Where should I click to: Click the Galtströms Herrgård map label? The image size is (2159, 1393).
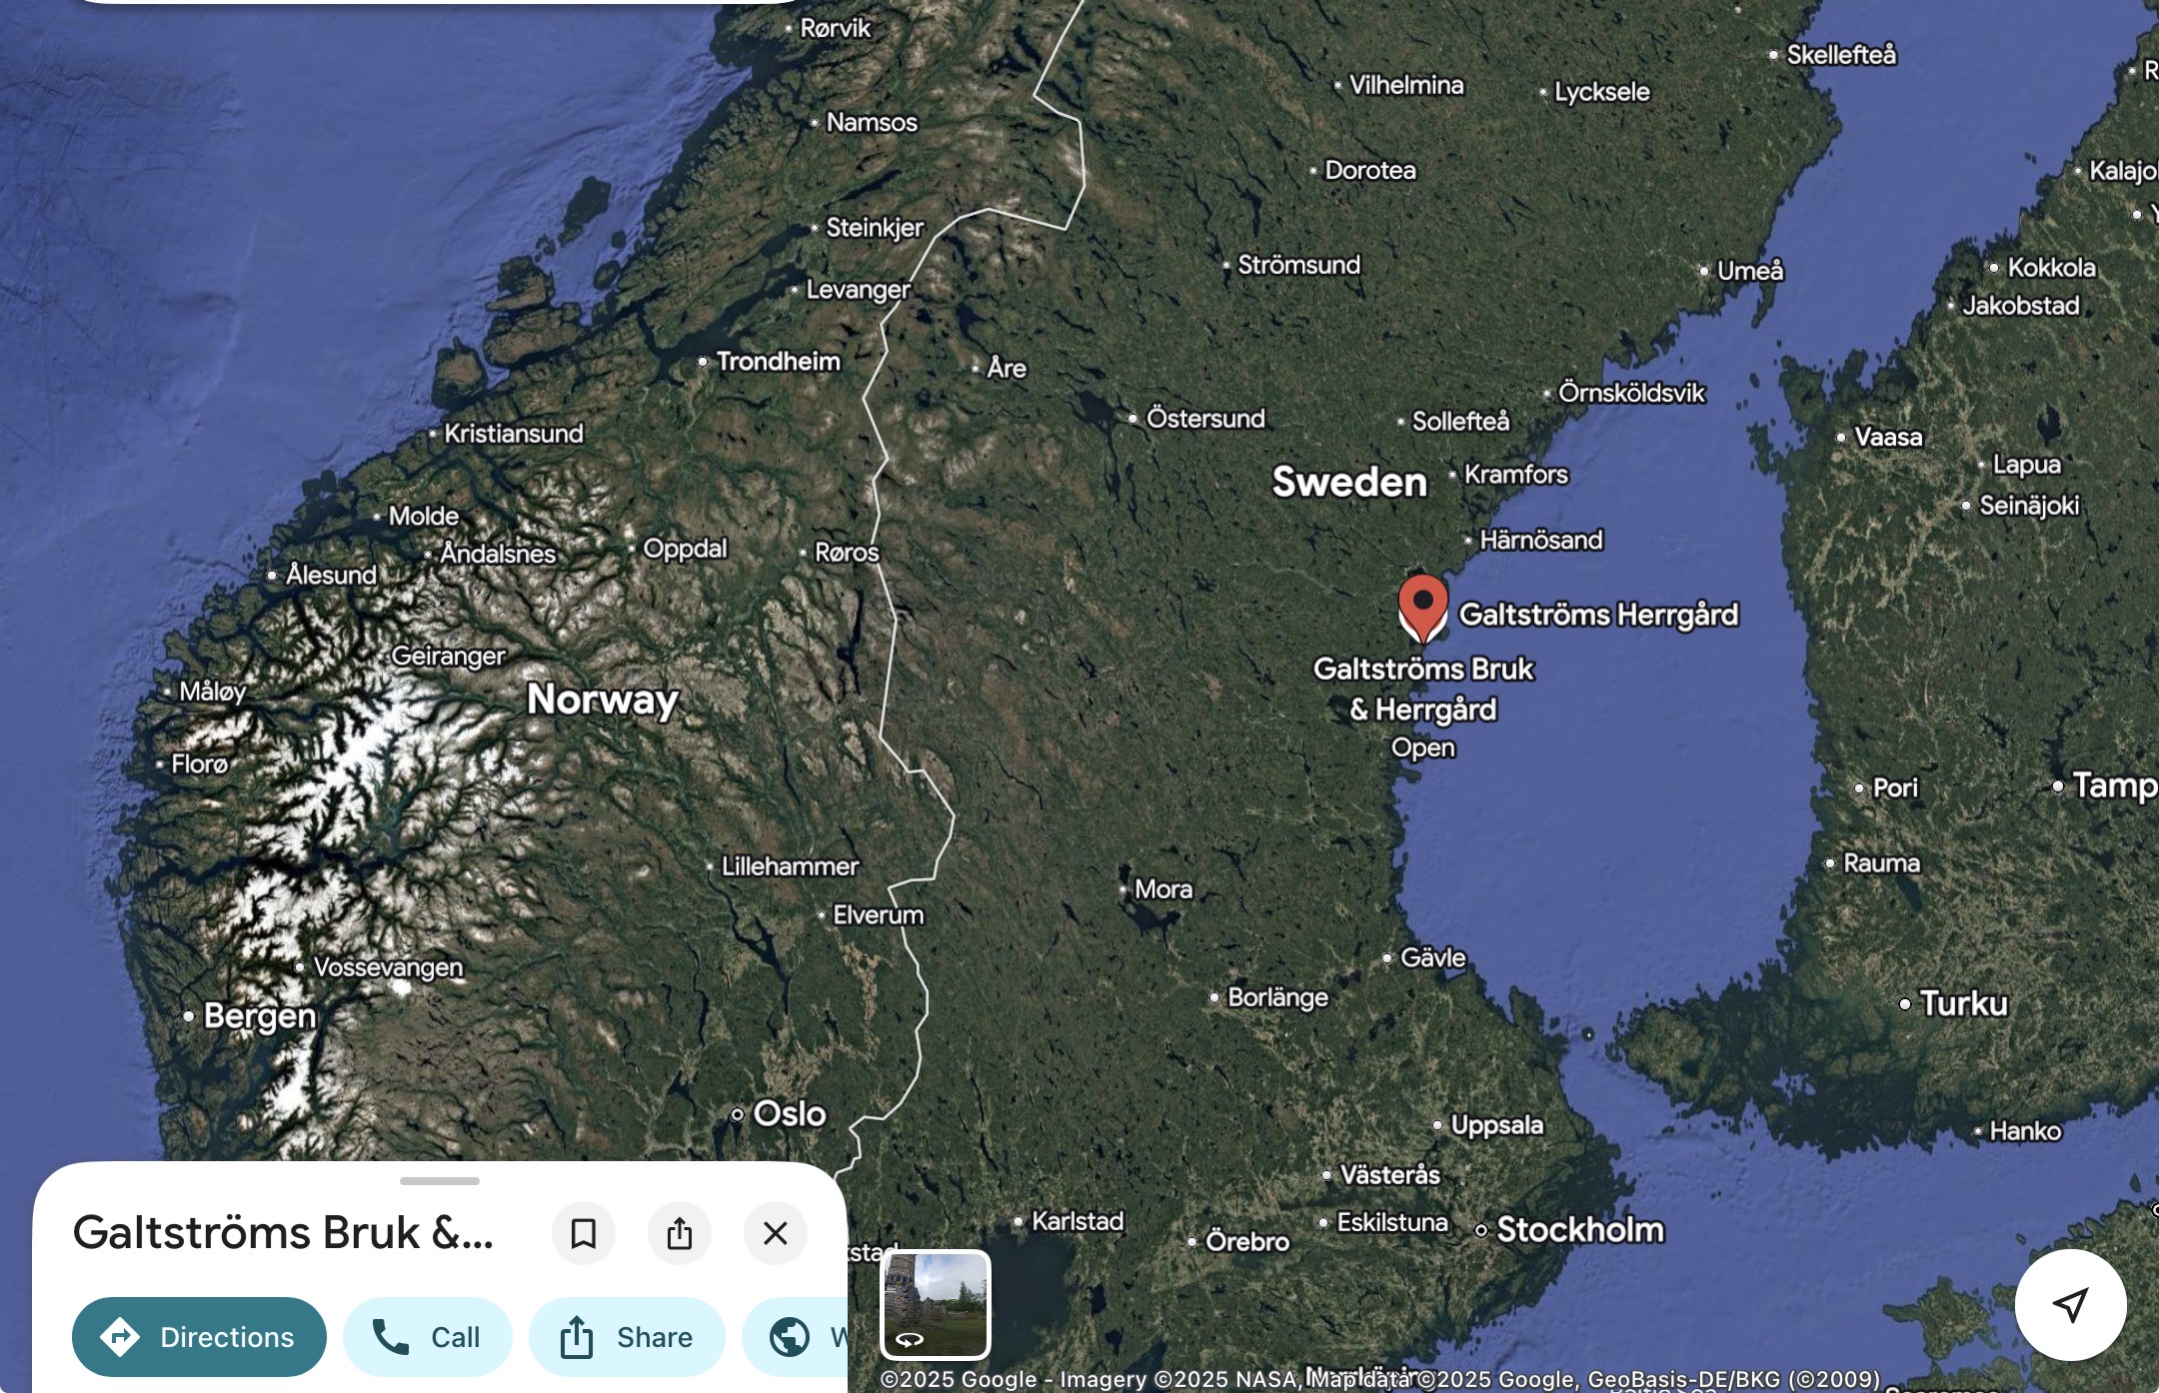pyautogui.click(x=1598, y=615)
